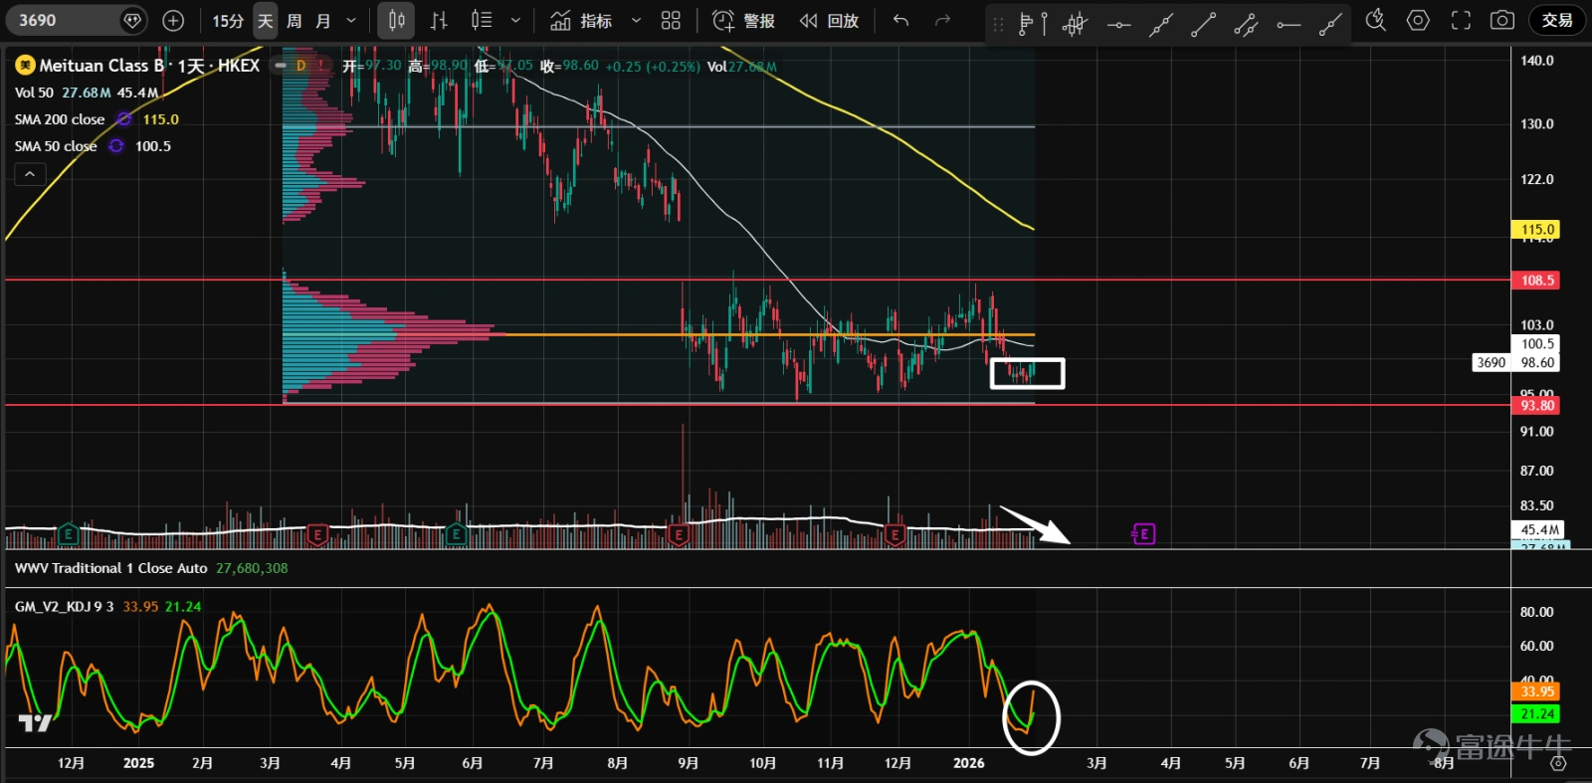Screen dimensions: 1592x783
Task: Open the 指标 indicators menu
Action: (582, 20)
